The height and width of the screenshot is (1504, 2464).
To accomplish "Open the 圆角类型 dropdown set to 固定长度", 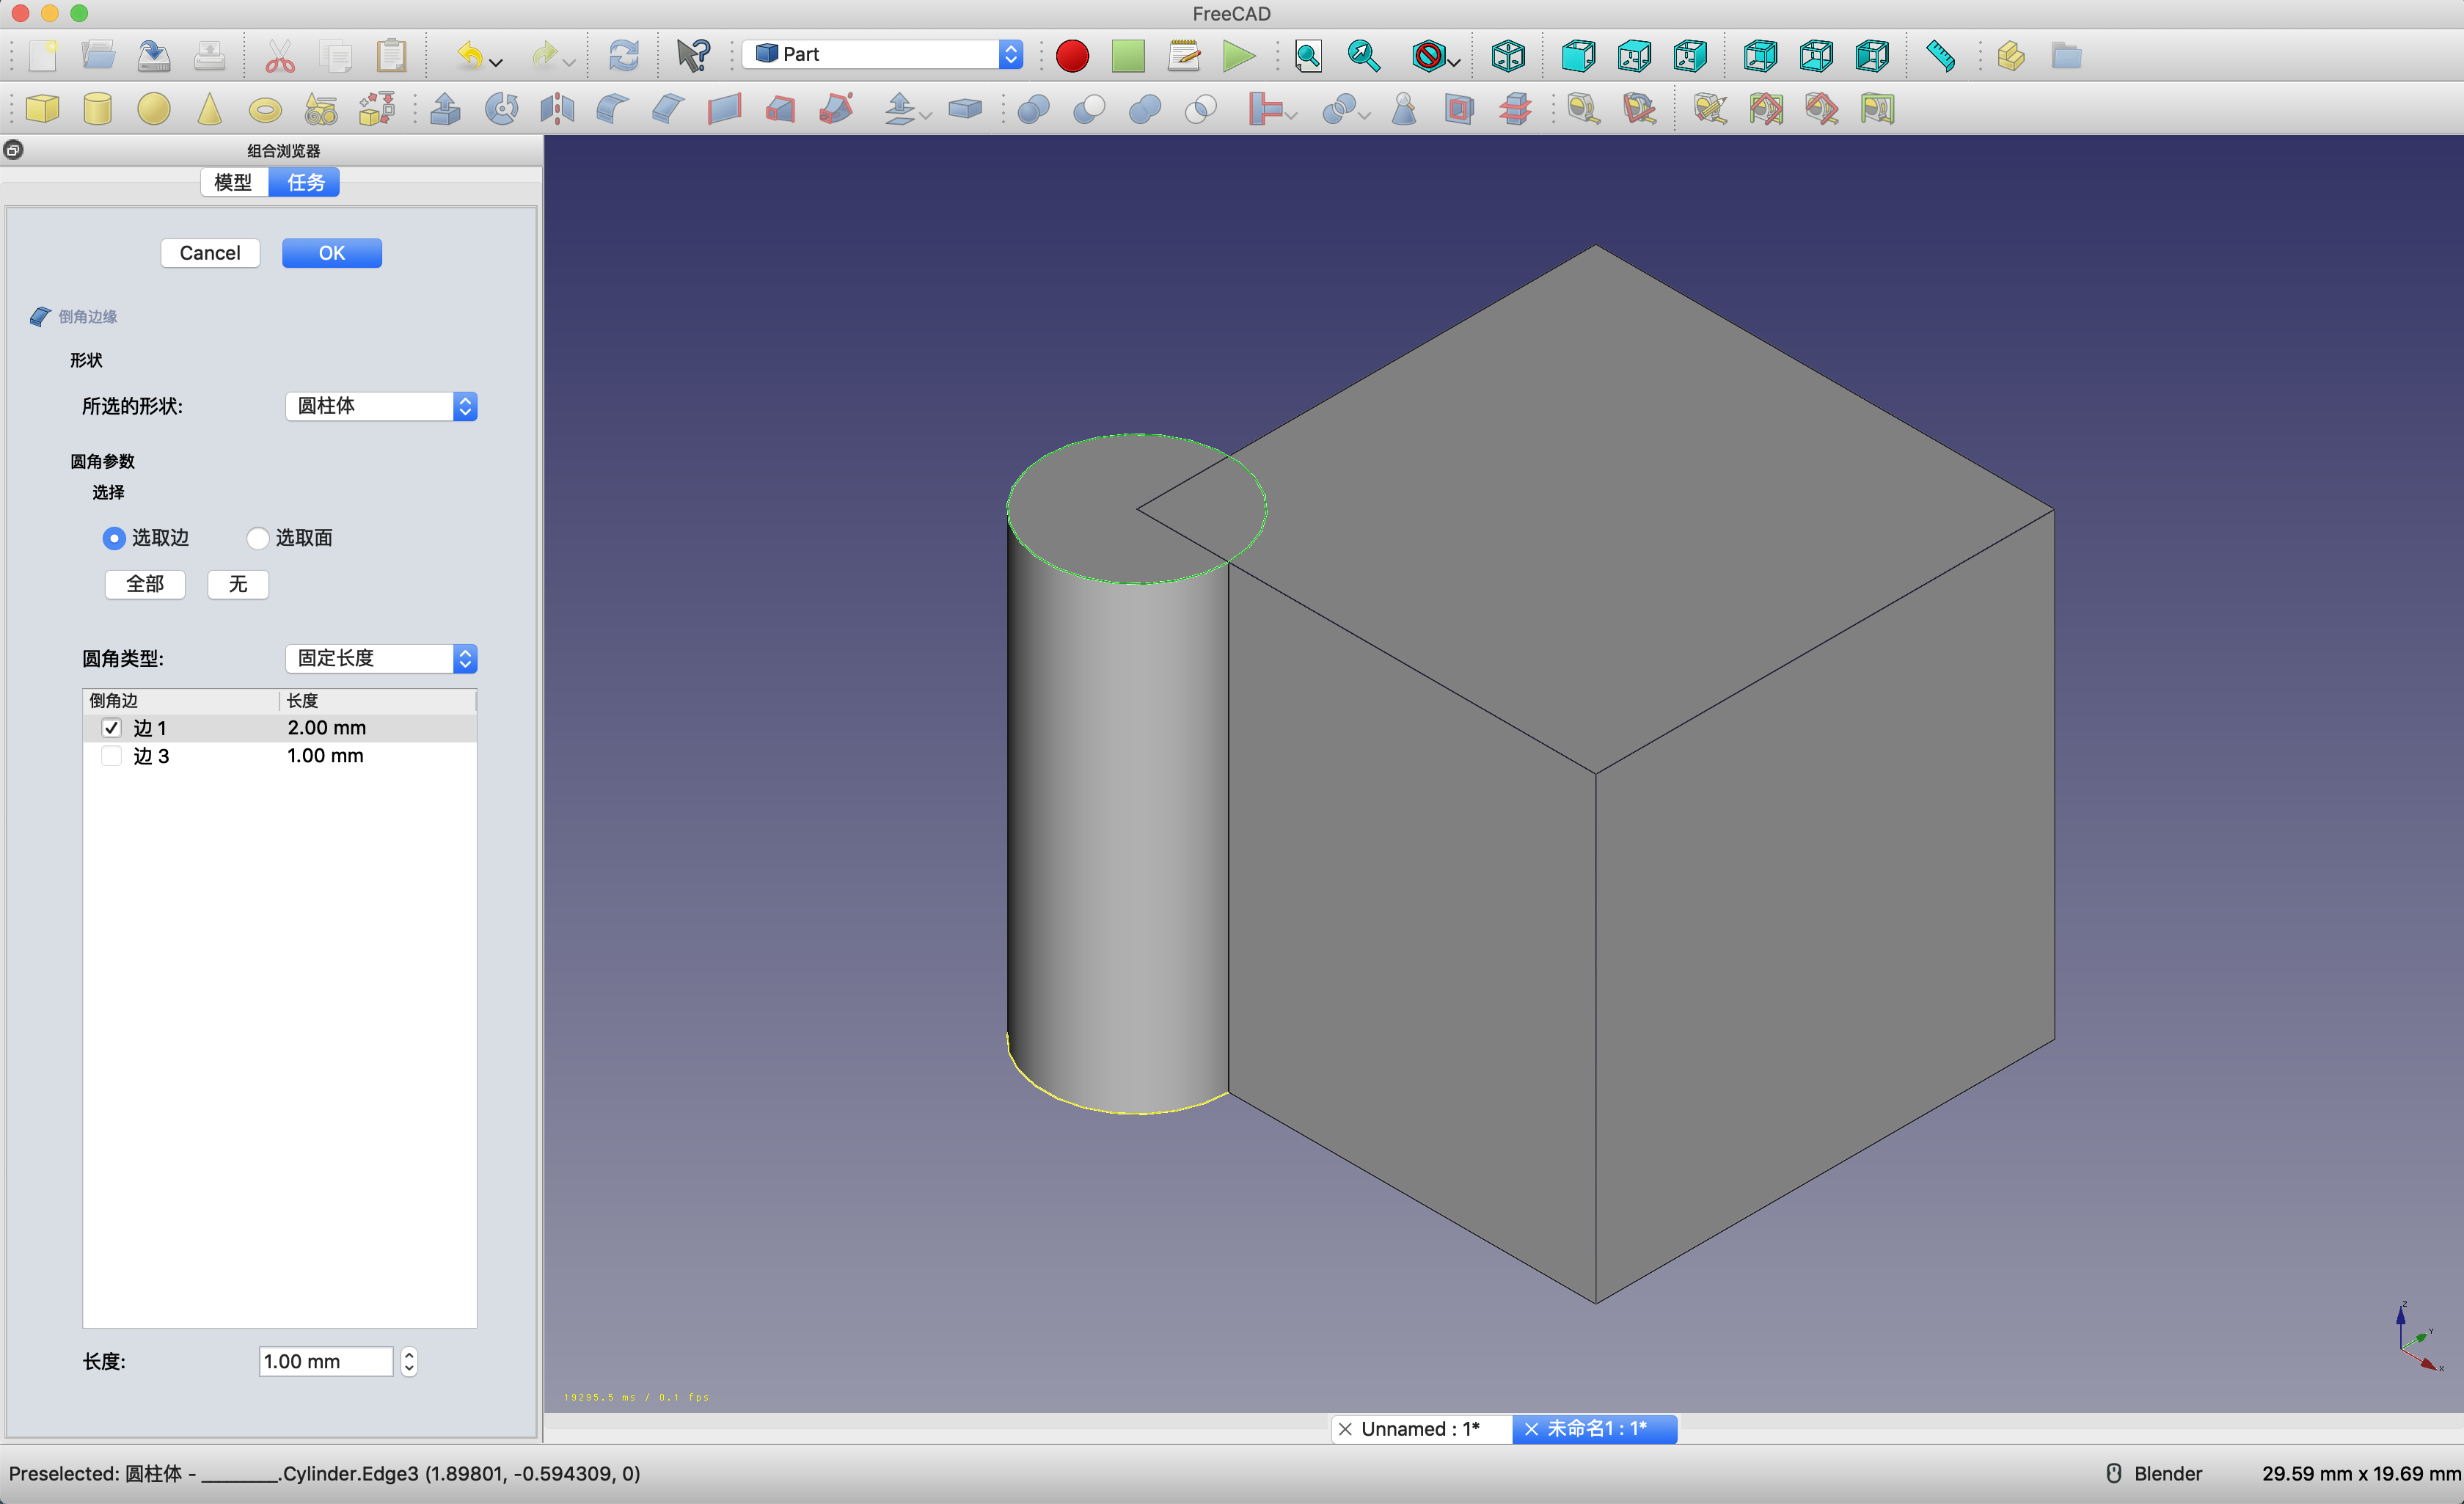I will (380, 658).
